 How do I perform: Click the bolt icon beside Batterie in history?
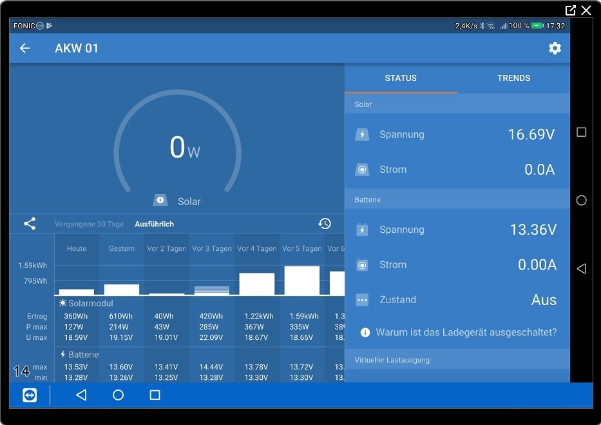[x=63, y=355]
